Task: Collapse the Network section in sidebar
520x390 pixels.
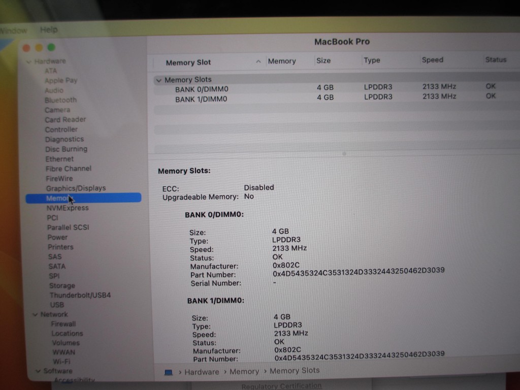Action: [x=35, y=314]
